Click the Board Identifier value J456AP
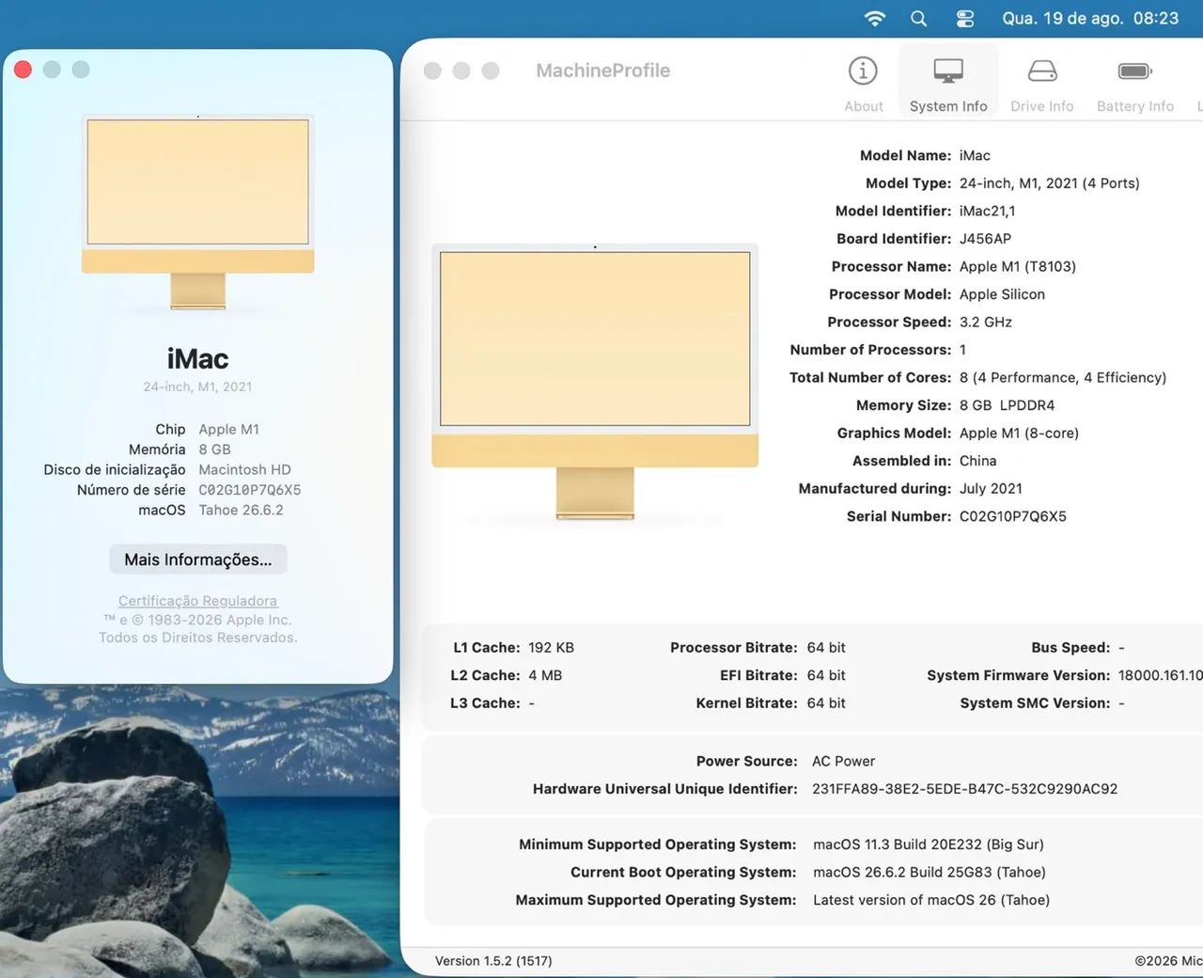The height and width of the screenshot is (978, 1203). (x=985, y=239)
